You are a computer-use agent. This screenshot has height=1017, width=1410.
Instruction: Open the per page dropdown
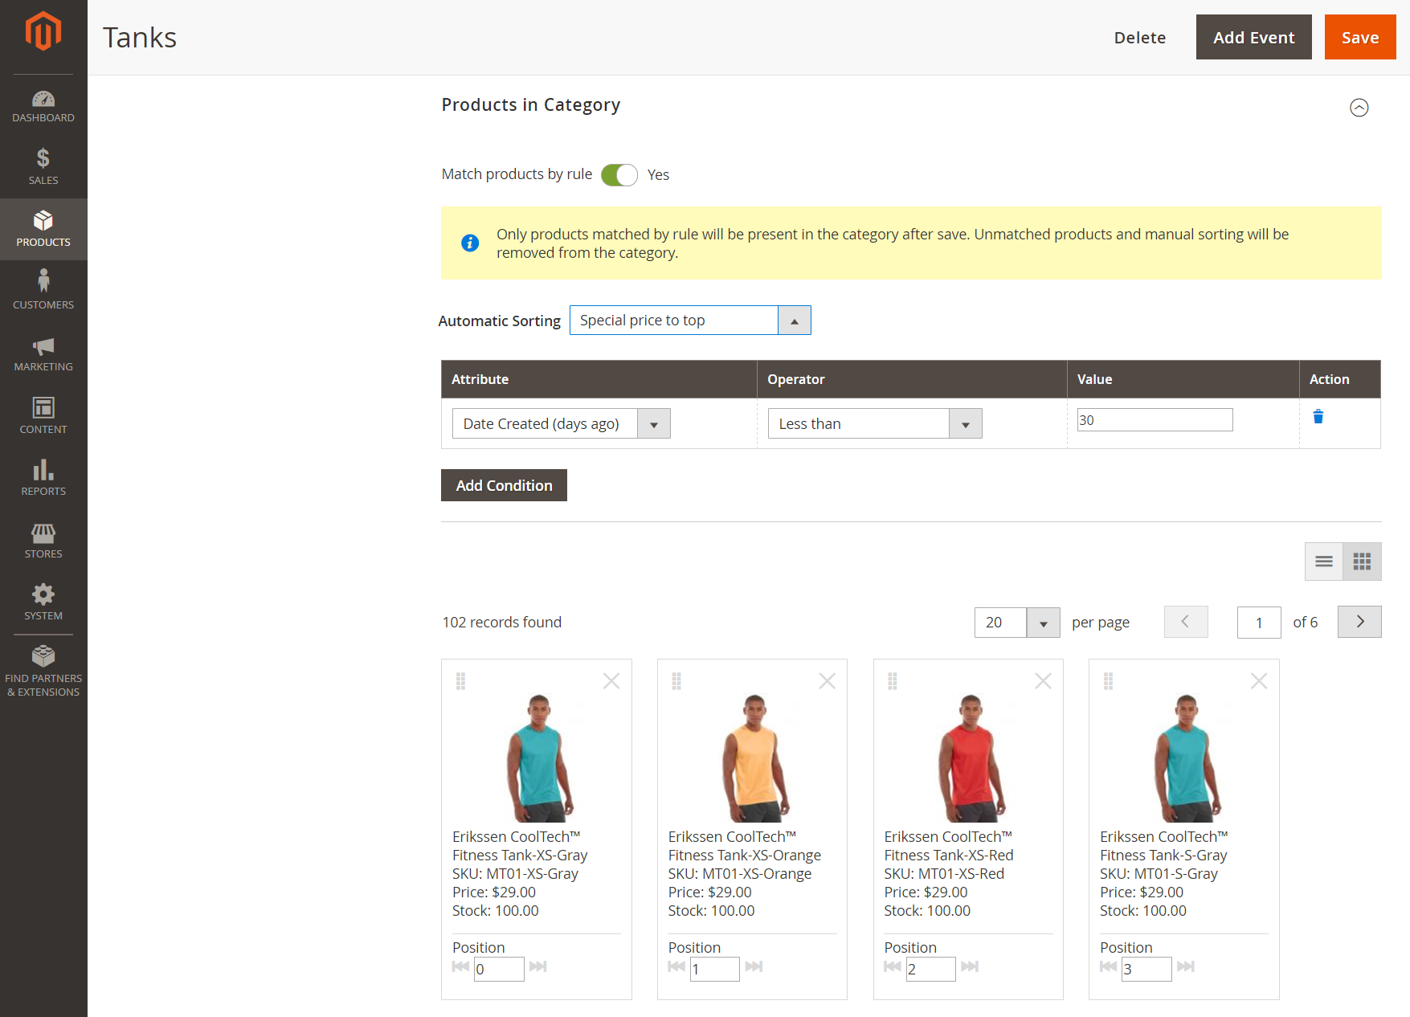tap(1042, 622)
